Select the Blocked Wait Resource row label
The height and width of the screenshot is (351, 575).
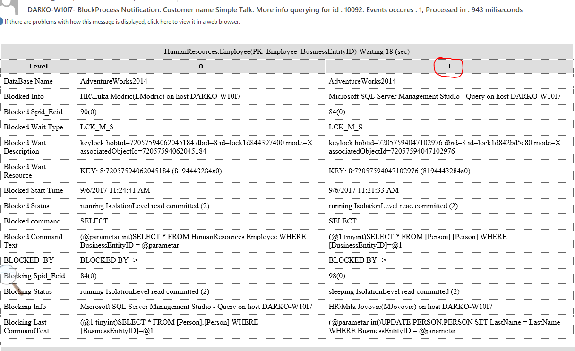point(25,171)
